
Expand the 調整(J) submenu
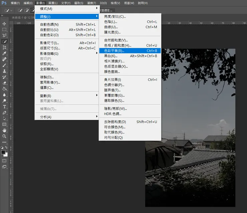point(67,17)
